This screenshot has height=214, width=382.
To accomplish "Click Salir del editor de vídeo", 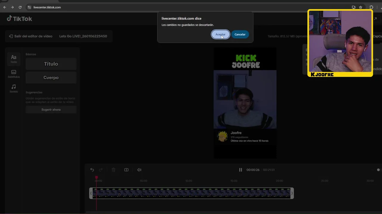I will (x=30, y=36).
